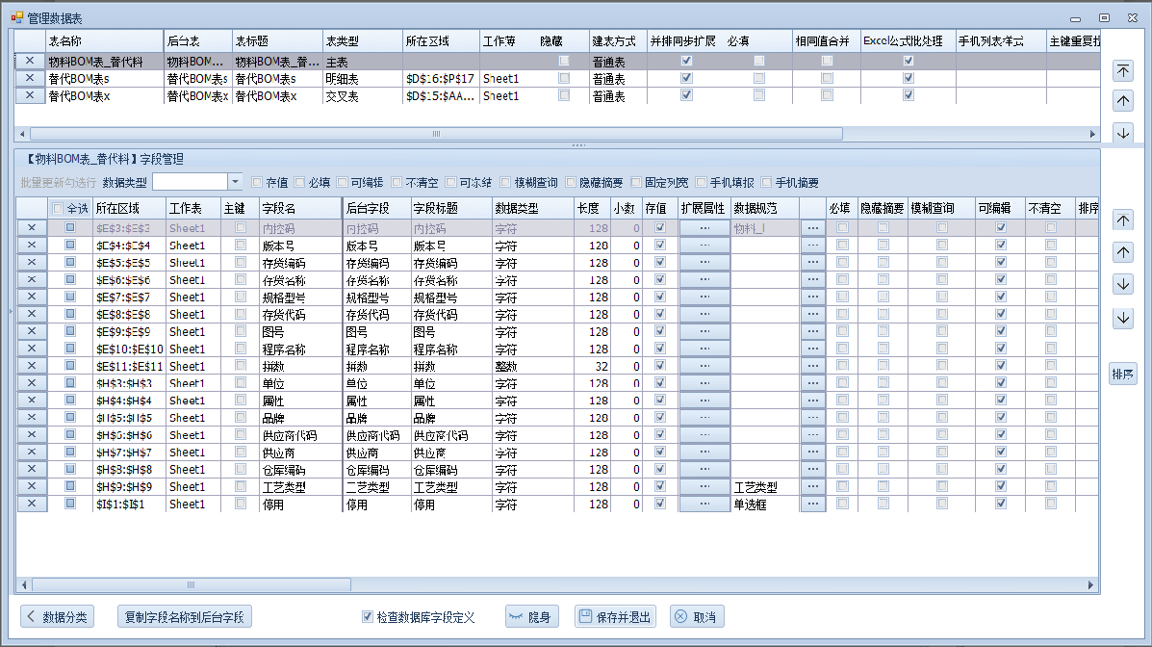The image size is (1152, 647).
Task: Click move-to-top arrow beside the table list
Action: tap(1123, 71)
